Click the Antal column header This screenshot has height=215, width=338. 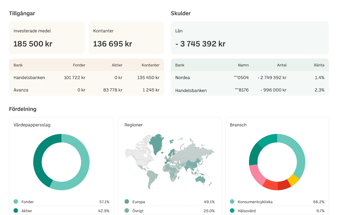point(282,65)
